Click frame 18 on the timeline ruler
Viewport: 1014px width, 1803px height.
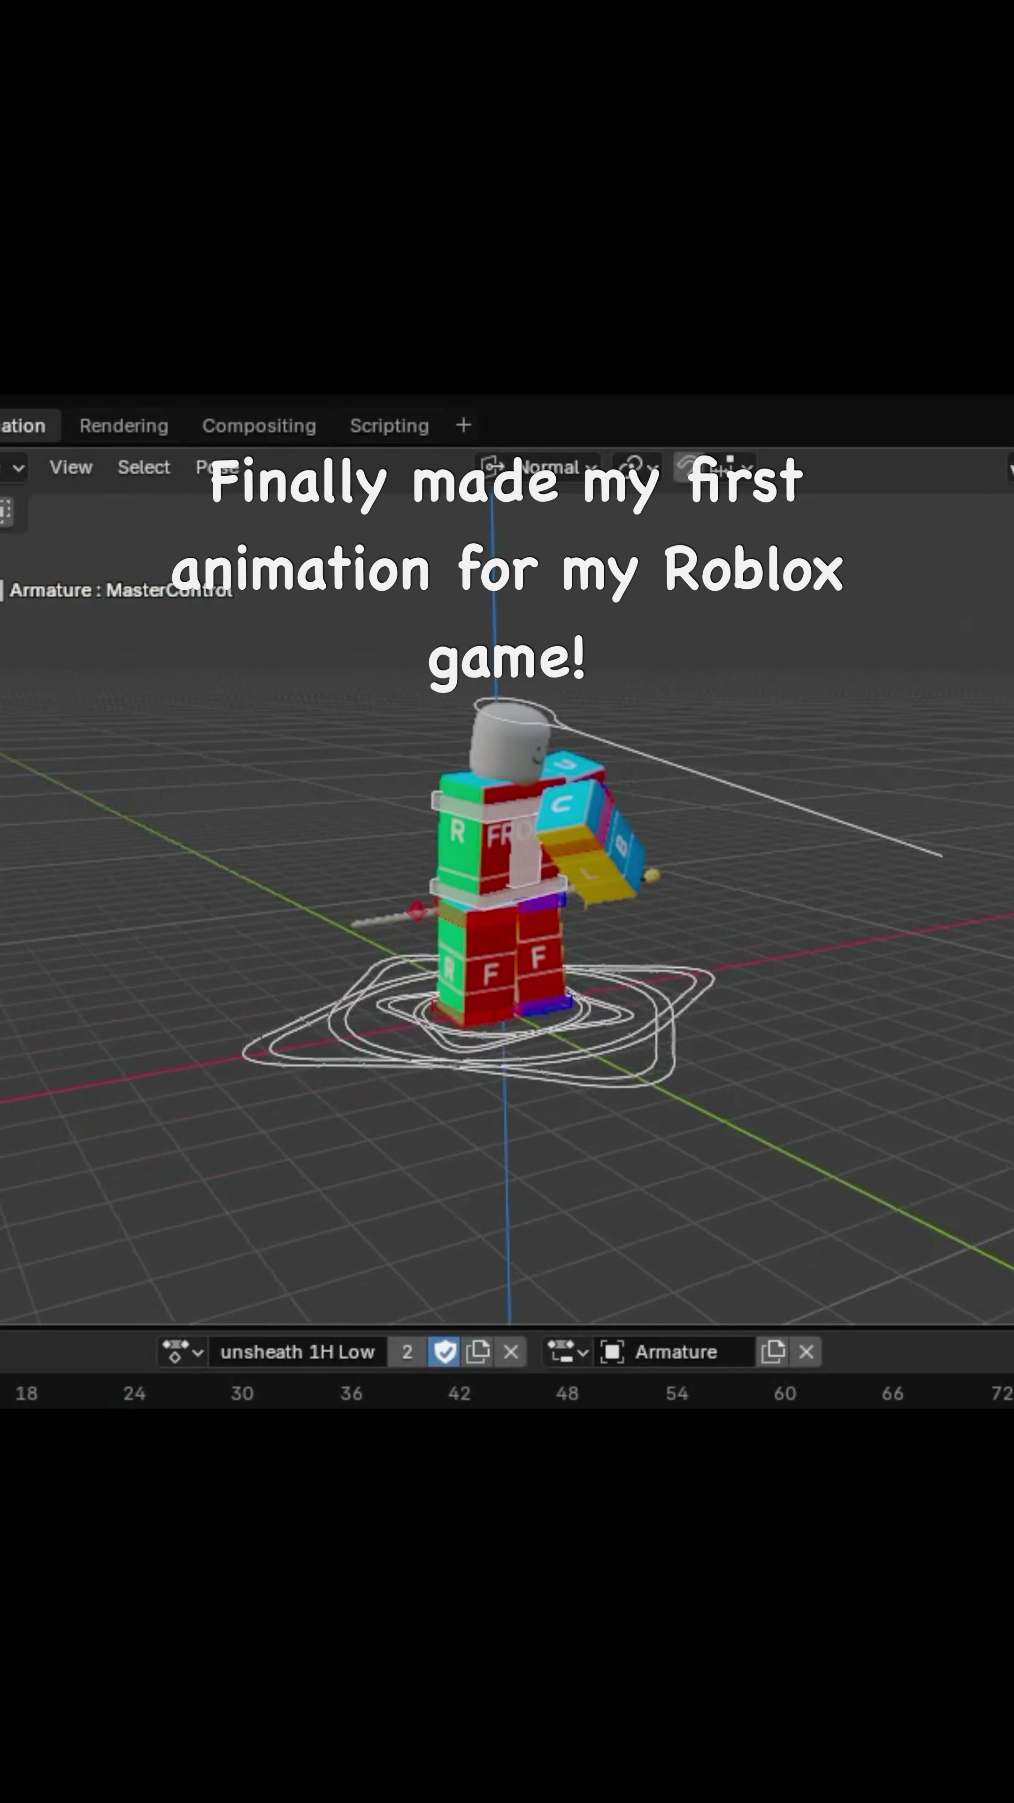27,1393
